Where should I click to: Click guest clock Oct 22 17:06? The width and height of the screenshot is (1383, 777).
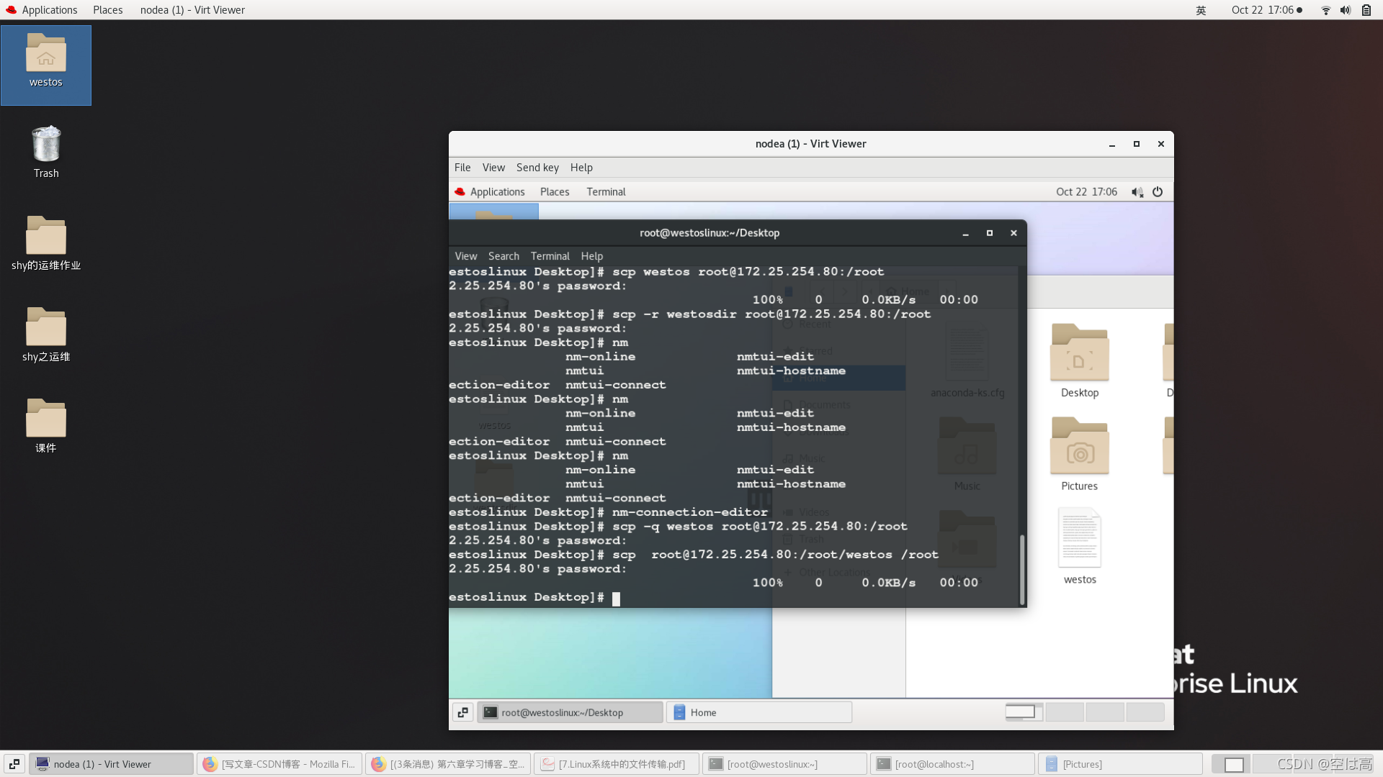pos(1086,192)
